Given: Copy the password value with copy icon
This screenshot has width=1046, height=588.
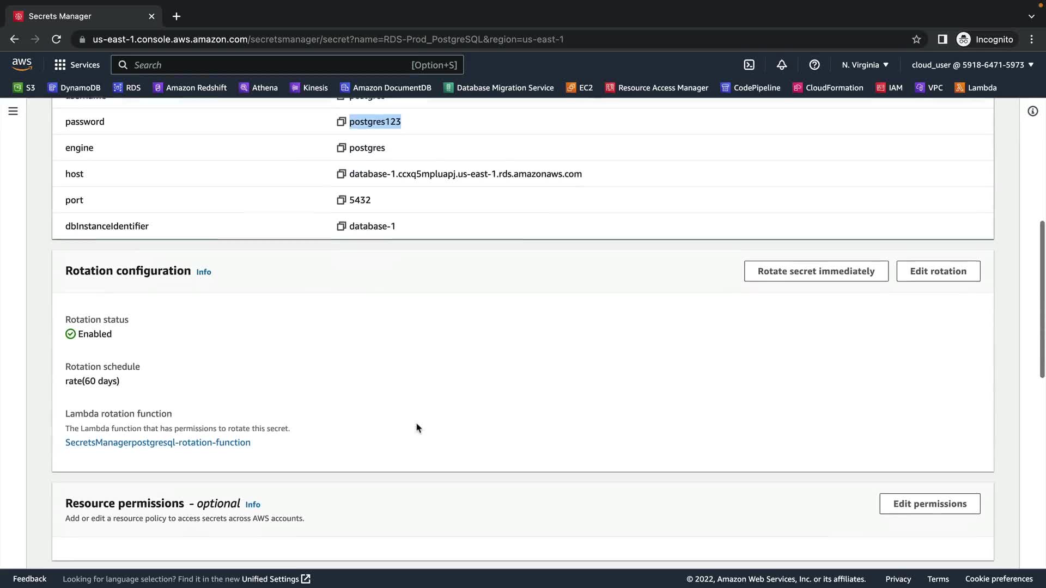Looking at the screenshot, I should coord(341,121).
